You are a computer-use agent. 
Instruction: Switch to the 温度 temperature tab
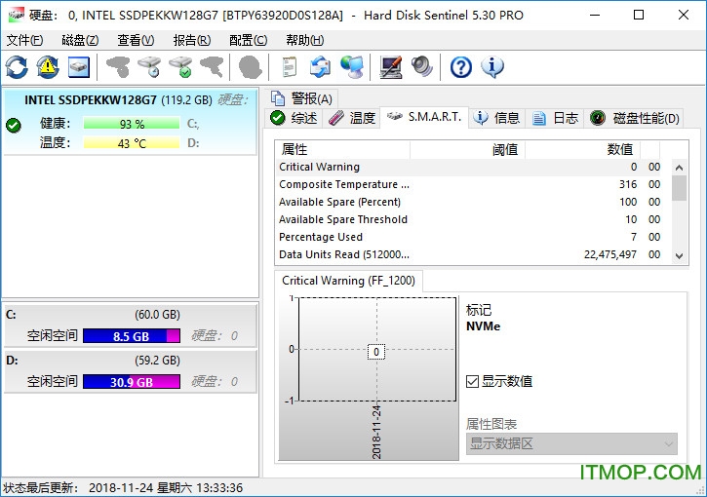(352, 118)
